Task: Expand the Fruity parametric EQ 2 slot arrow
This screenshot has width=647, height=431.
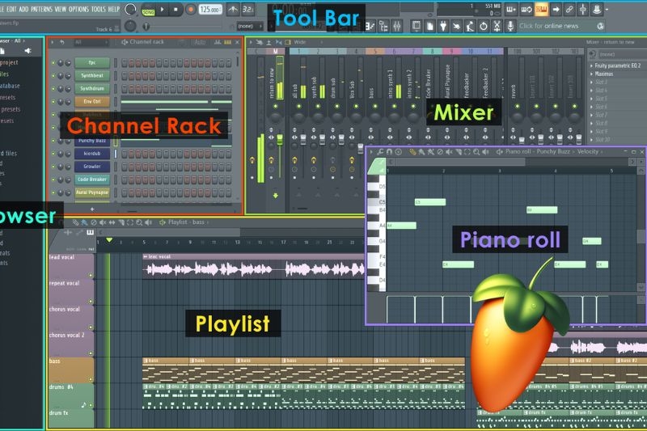Action: click(x=591, y=66)
